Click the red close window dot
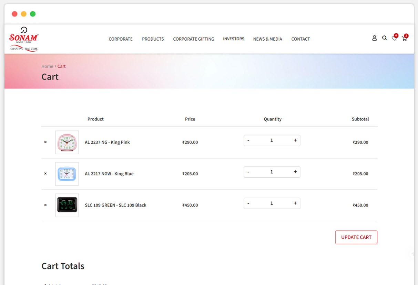The height and width of the screenshot is (285, 418). point(14,14)
